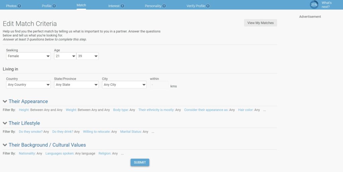Click the View My Matches button
The width and height of the screenshot is (343, 172).
(260, 23)
